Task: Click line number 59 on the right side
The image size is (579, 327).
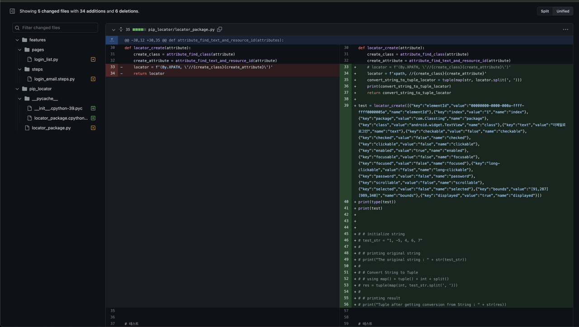Action: [346, 324]
